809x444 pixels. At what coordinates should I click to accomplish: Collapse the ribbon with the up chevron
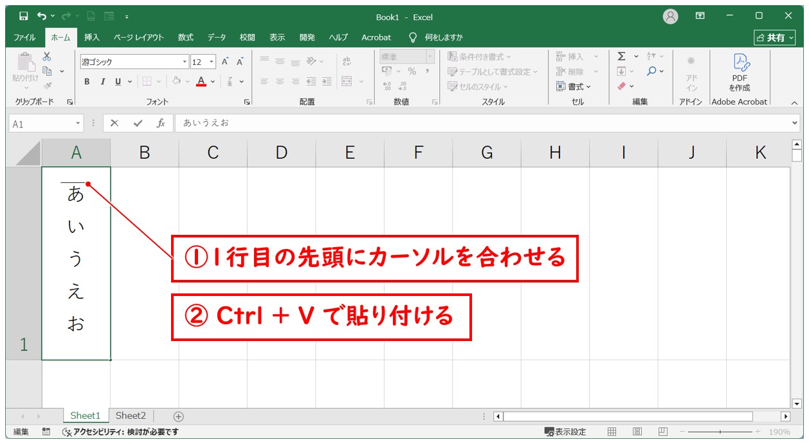tap(794, 102)
